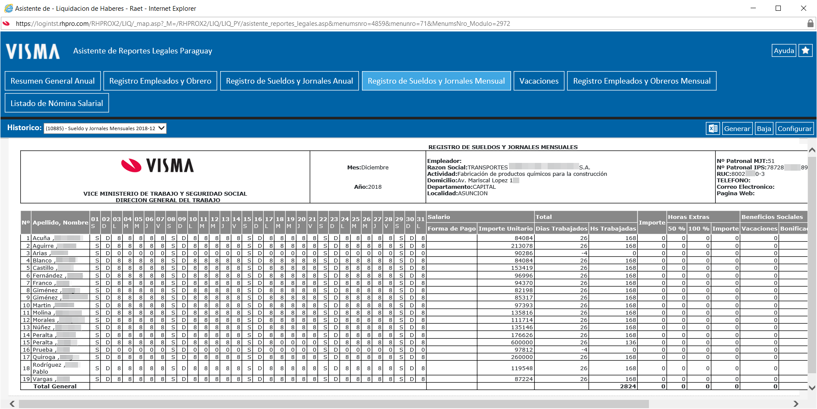Click Mes:Diciembre text
Screen dimensions: 817x409
[368, 167]
